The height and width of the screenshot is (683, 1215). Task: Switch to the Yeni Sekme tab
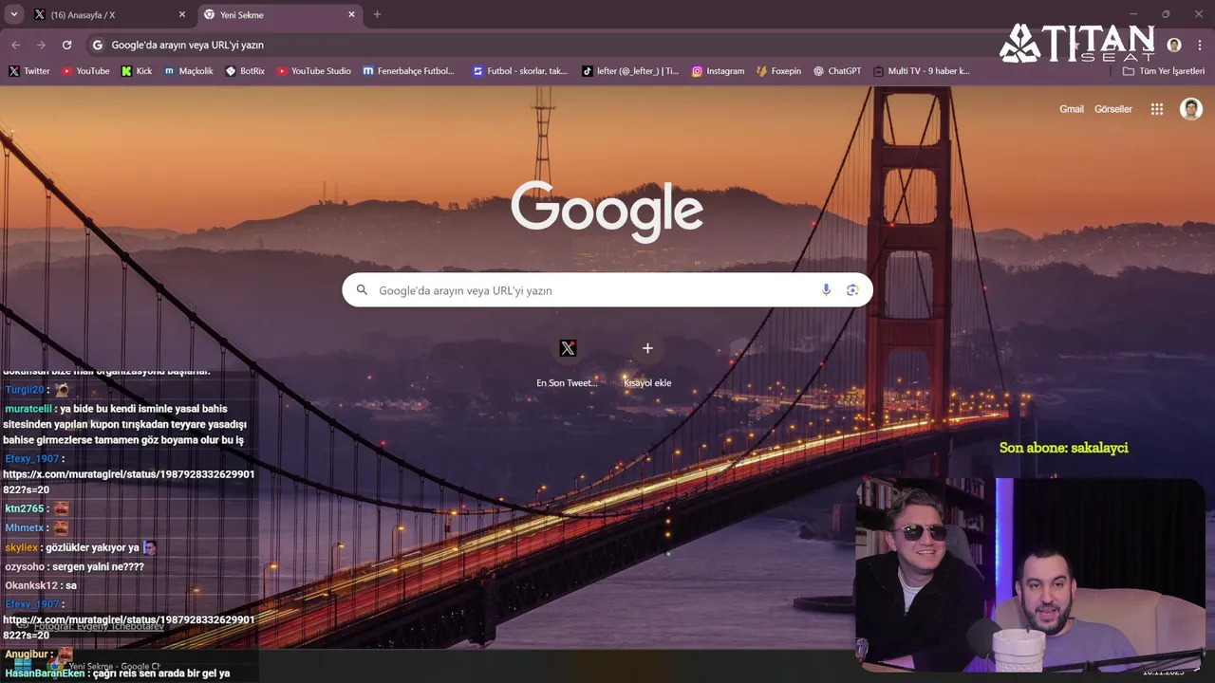(280, 14)
